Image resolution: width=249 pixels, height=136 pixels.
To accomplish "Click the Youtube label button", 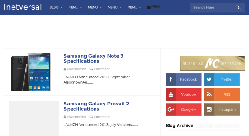I will (x=189, y=95).
